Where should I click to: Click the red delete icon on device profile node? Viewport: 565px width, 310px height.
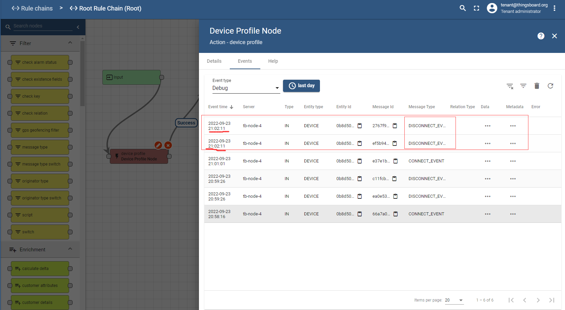click(x=168, y=145)
